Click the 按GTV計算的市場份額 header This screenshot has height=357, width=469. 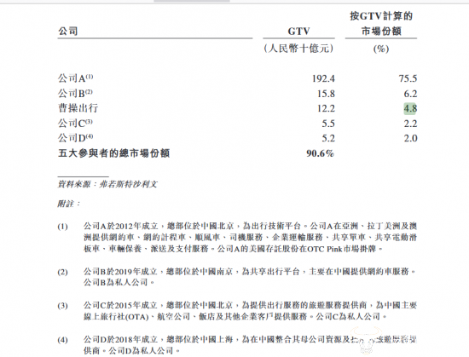(x=381, y=24)
